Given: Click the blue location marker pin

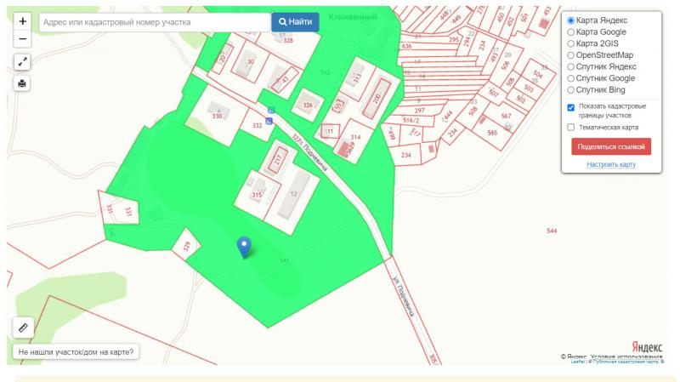Looking at the screenshot, I should pyautogui.click(x=244, y=247).
